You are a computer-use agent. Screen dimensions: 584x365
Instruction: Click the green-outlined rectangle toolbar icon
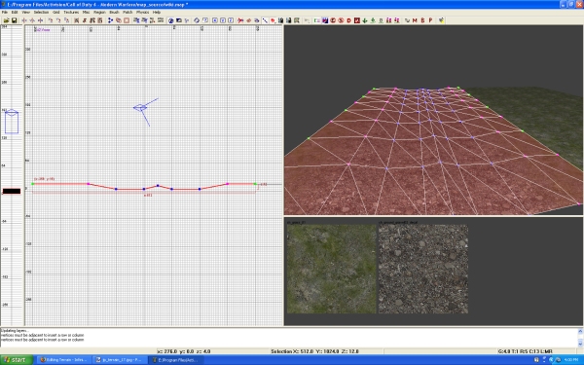(x=317, y=20)
